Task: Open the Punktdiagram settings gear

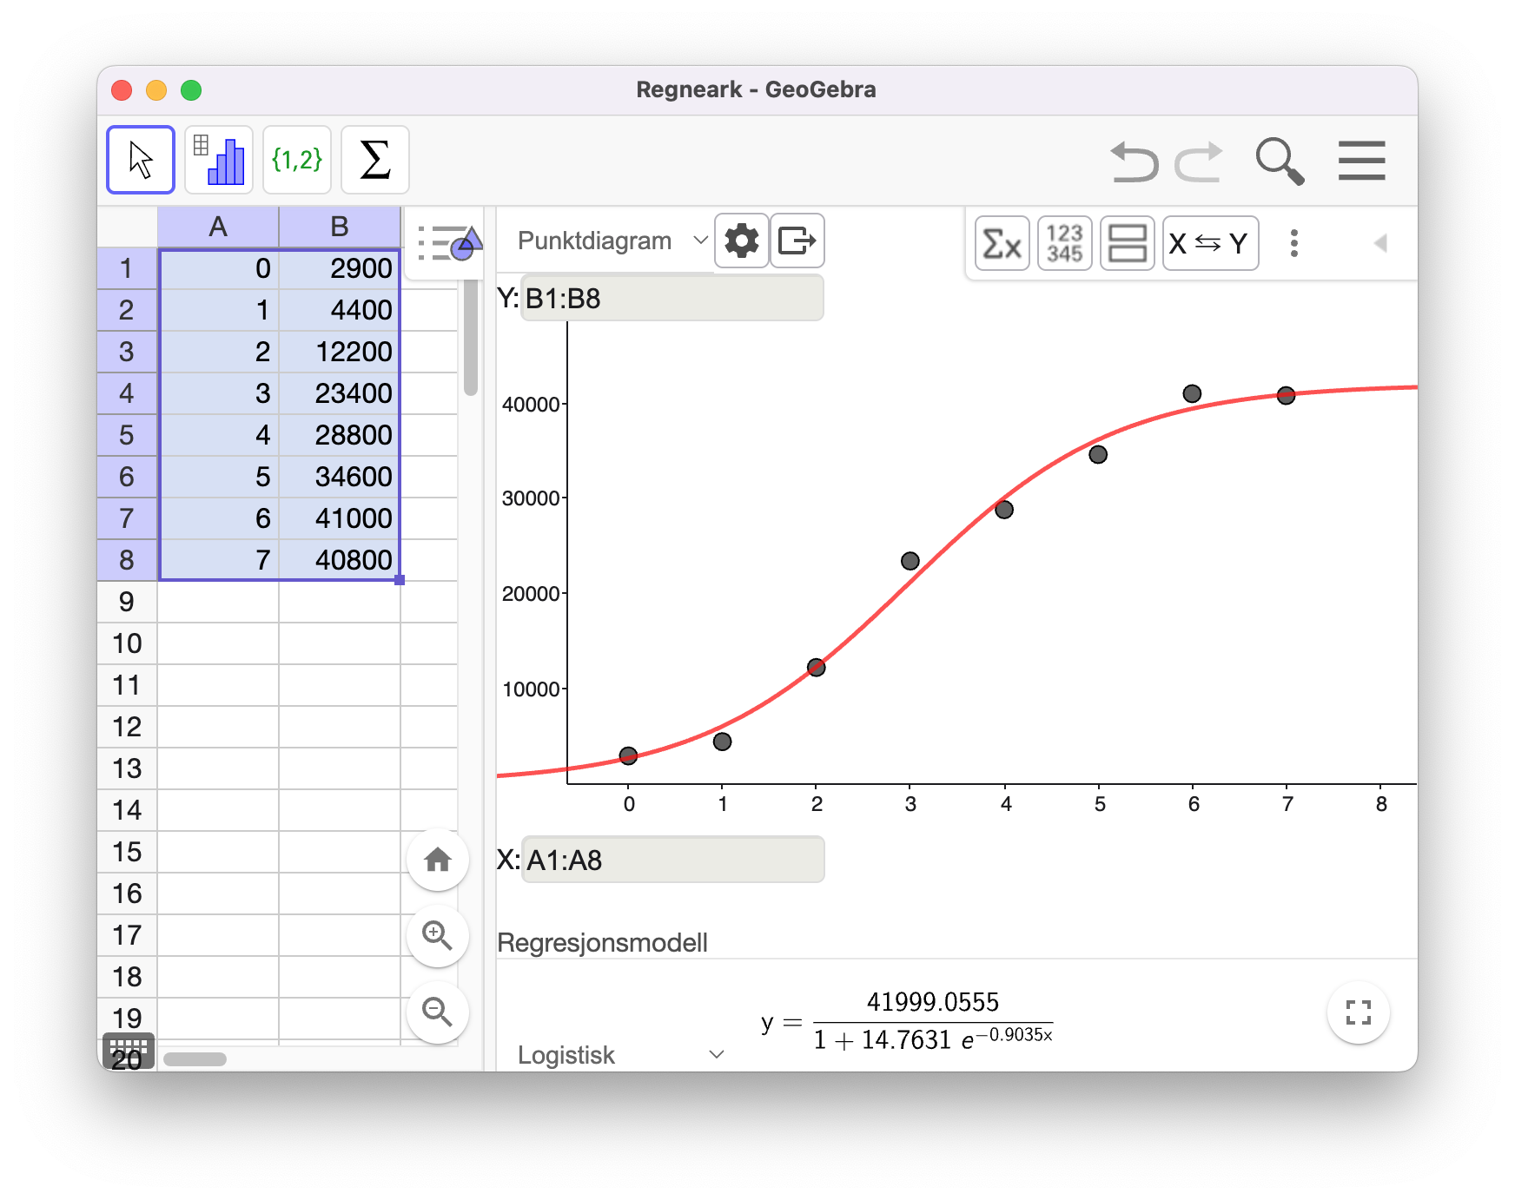Action: point(741,241)
